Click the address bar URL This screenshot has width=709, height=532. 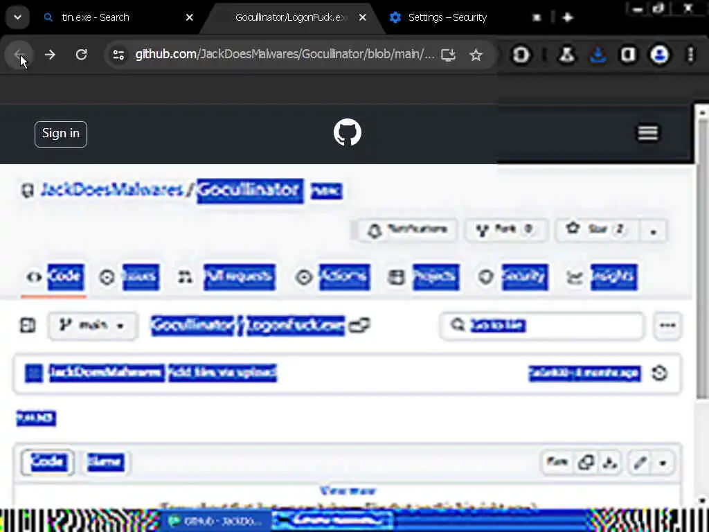(x=285, y=54)
